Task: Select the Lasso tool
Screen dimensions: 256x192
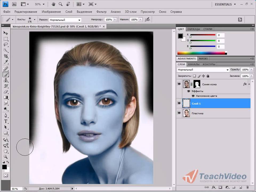Action: [6, 45]
